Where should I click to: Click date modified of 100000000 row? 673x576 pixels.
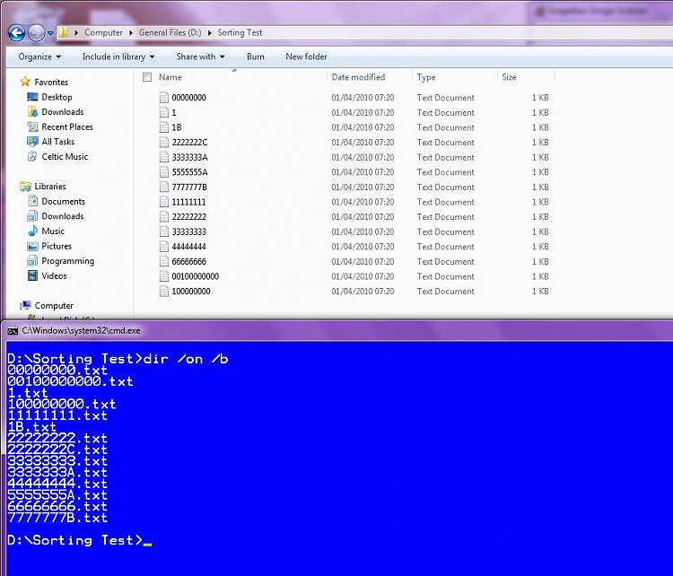coord(363,291)
